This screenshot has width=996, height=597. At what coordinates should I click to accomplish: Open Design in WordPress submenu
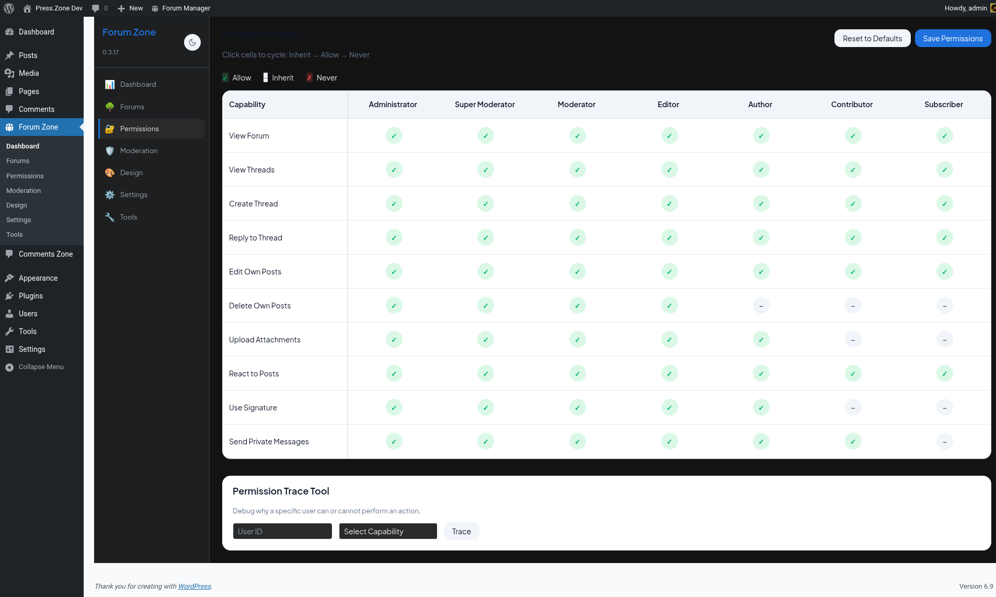(17, 205)
